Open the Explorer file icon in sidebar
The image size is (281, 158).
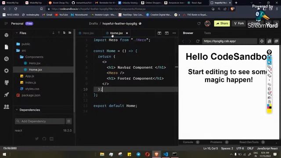(x=7, y=47)
